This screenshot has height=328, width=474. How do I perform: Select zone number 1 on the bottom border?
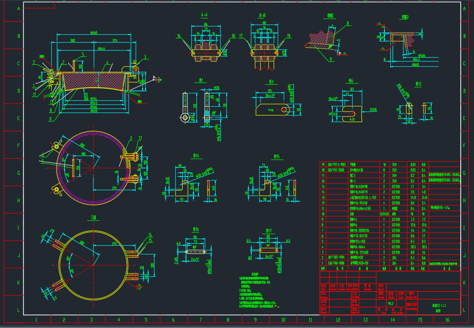37,320
